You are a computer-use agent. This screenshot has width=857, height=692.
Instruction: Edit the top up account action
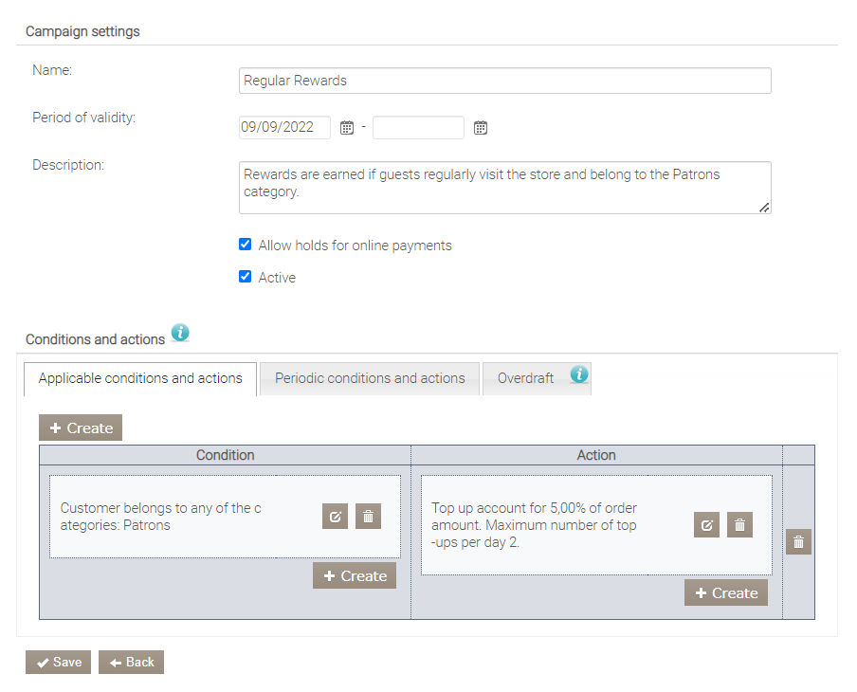pyautogui.click(x=706, y=525)
